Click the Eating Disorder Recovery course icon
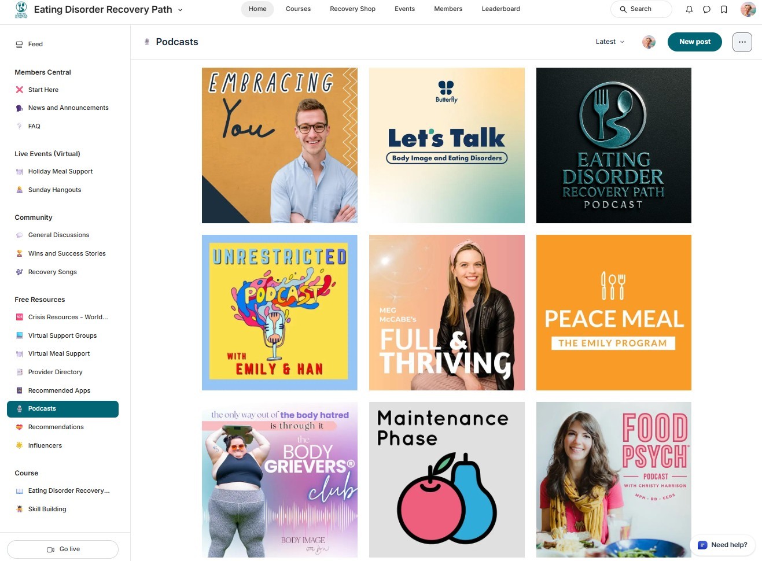Image resolution: width=762 pixels, height=561 pixels. tap(19, 491)
